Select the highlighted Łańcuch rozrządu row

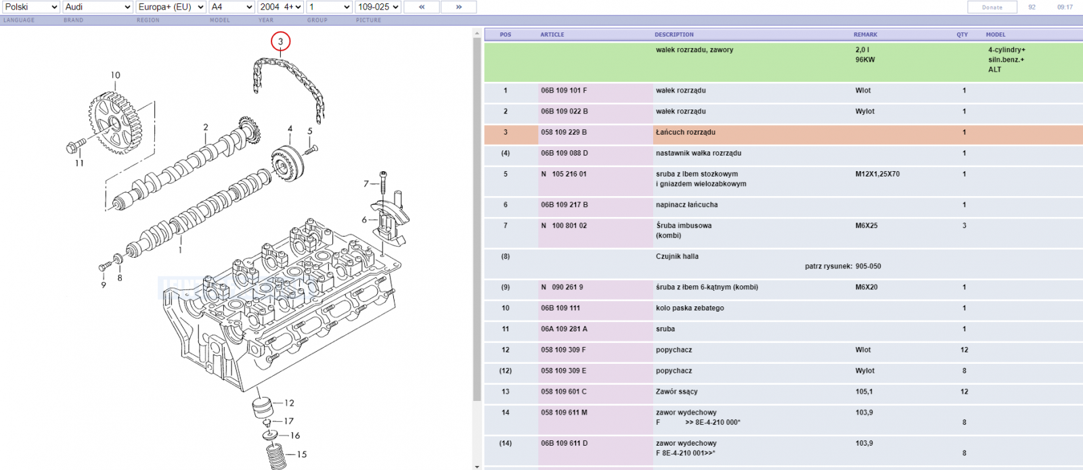pos(783,133)
